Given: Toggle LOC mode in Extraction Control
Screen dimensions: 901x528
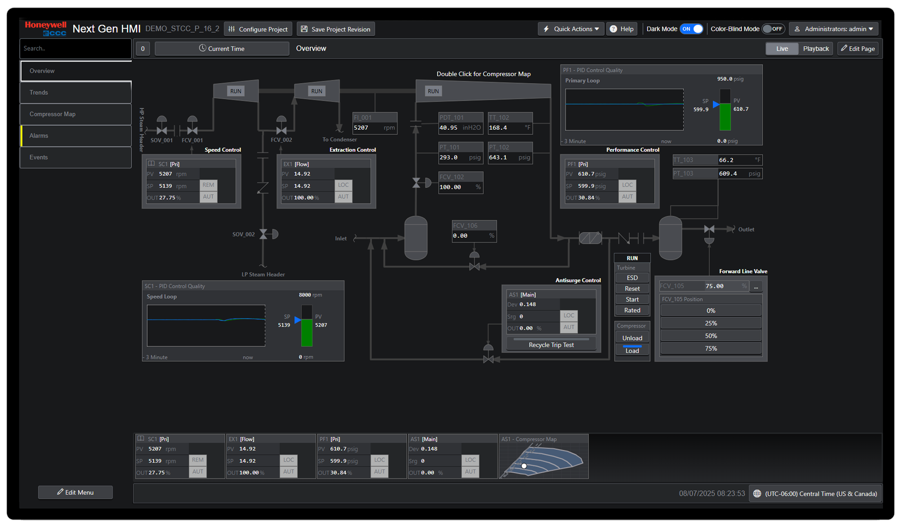Looking at the screenshot, I should point(343,185).
